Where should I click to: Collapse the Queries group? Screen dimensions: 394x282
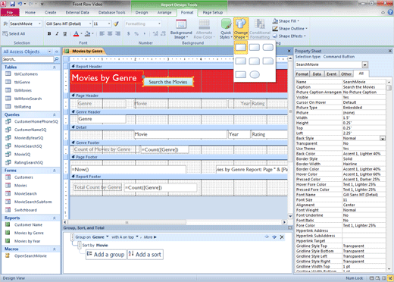[x=55, y=114]
